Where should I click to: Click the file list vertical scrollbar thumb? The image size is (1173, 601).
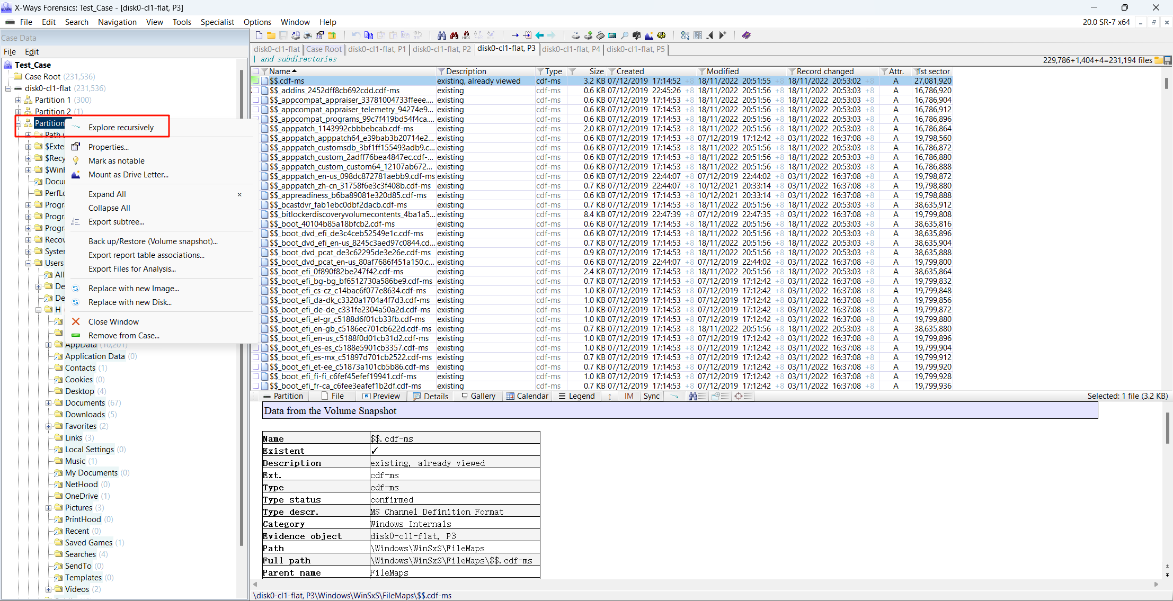pos(1166,84)
